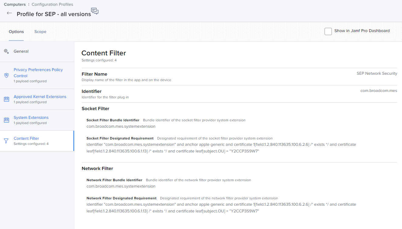
Task: Click the General gear icon
Action: pos(6,51)
